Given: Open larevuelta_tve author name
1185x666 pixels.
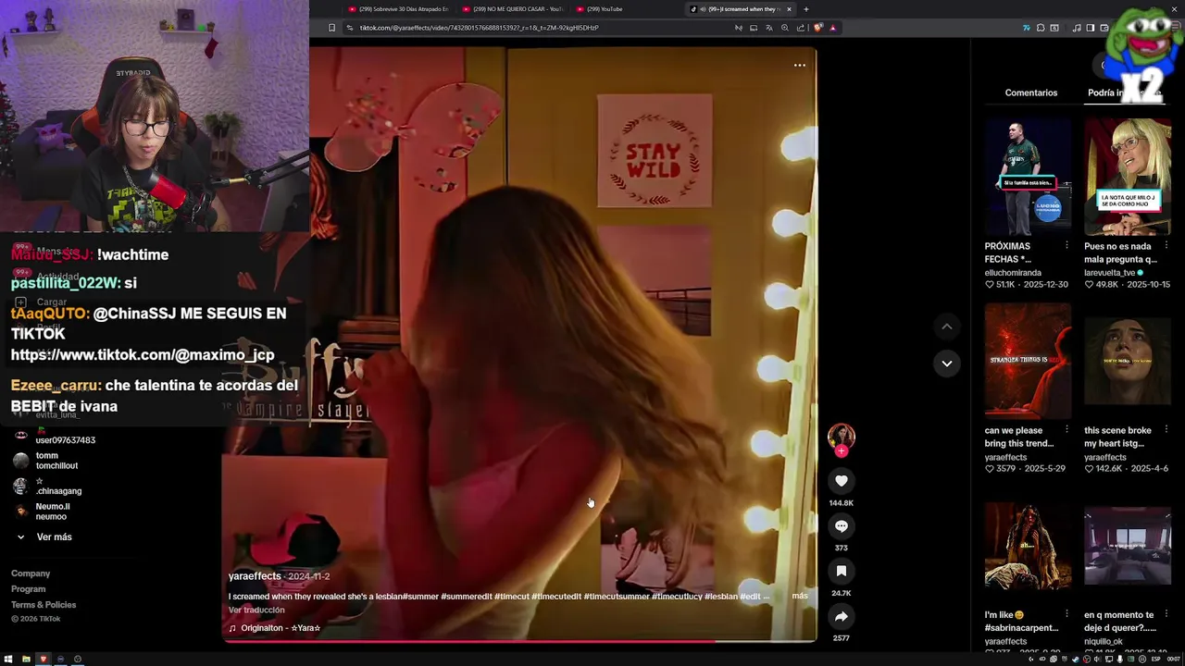Looking at the screenshot, I should coord(1110,273).
